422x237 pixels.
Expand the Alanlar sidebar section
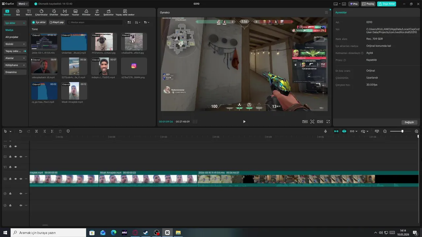pyautogui.click(x=15, y=58)
